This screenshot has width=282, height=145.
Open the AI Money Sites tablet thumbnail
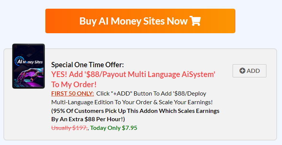(29, 66)
